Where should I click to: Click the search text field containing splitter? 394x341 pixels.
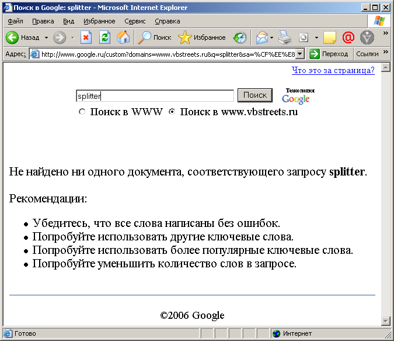pyautogui.click(x=155, y=96)
